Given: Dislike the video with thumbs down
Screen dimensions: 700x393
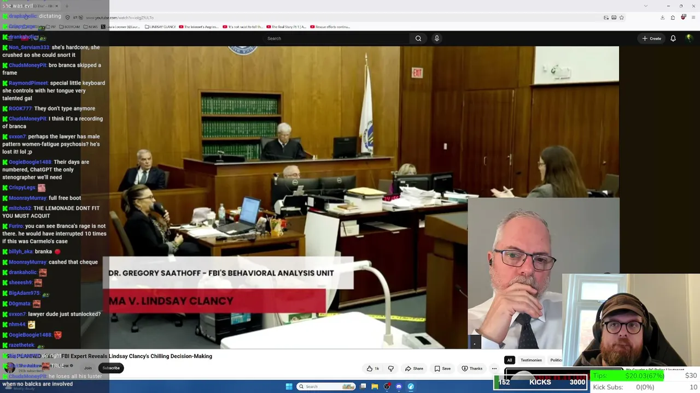Looking at the screenshot, I should [x=390, y=368].
